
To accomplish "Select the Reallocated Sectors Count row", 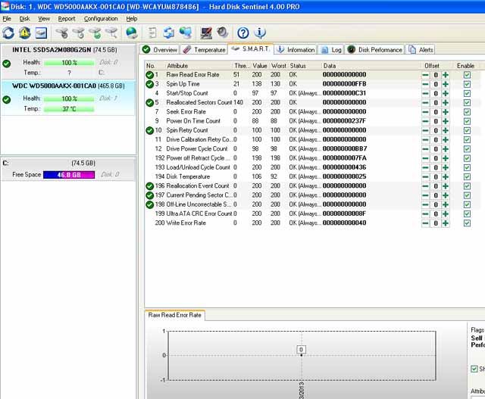I will pyautogui.click(x=199, y=102).
